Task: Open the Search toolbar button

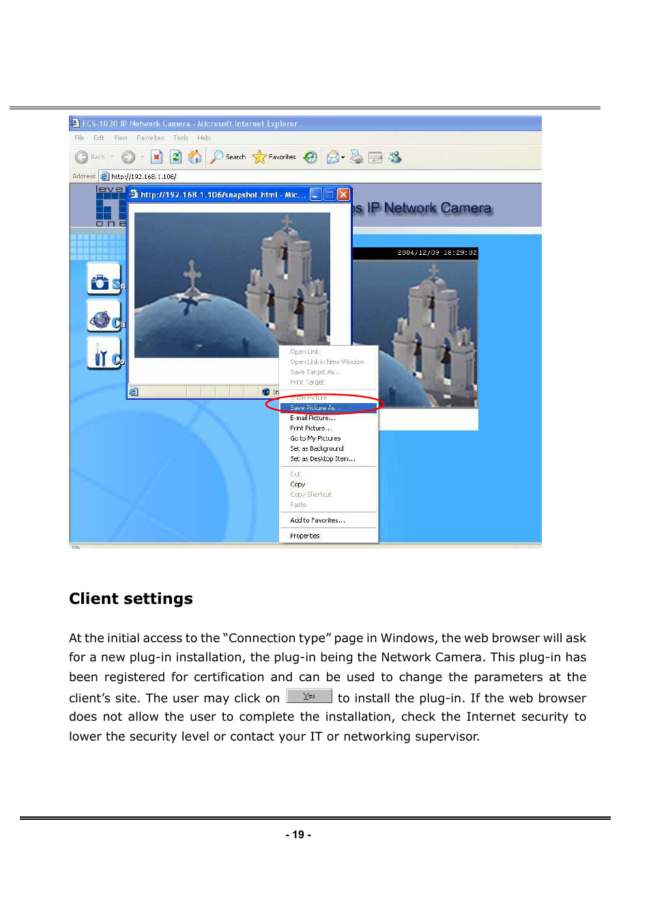Action: click(x=228, y=157)
